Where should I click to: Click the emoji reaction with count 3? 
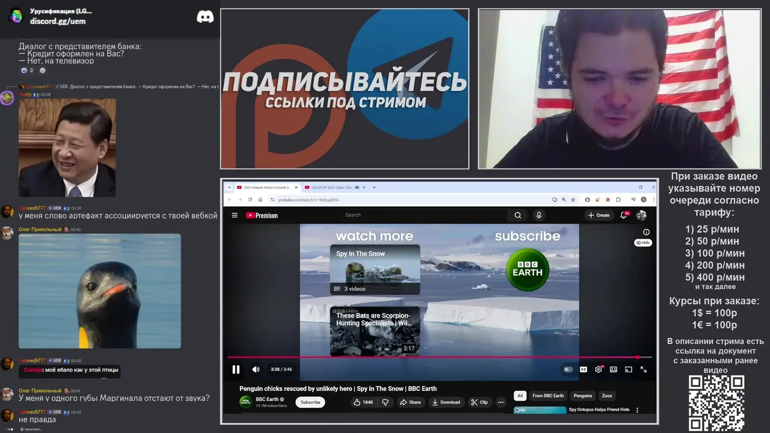(x=27, y=70)
